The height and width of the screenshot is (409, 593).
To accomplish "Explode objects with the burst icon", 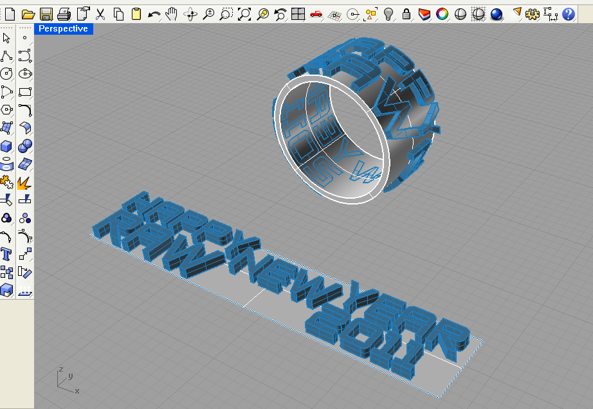I will tap(25, 183).
